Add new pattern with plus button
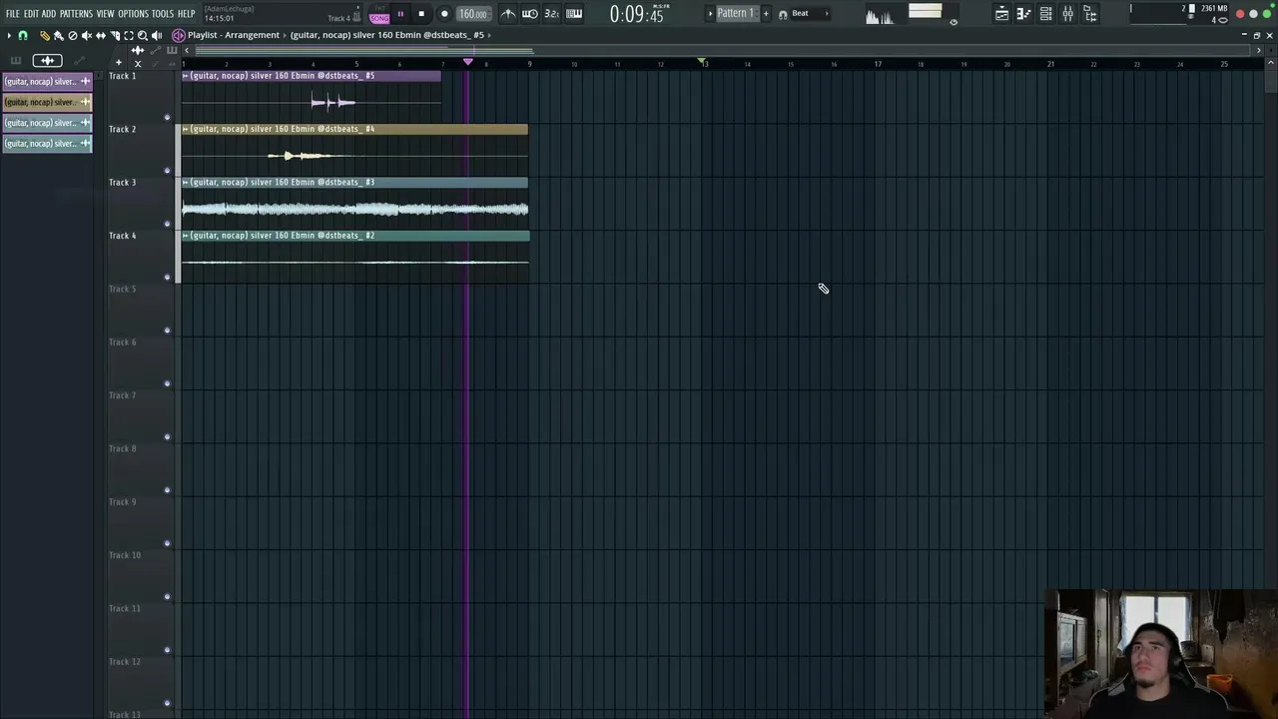Image resolution: width=1278 pixels, height=719 pixels. [x=766, y=13]
